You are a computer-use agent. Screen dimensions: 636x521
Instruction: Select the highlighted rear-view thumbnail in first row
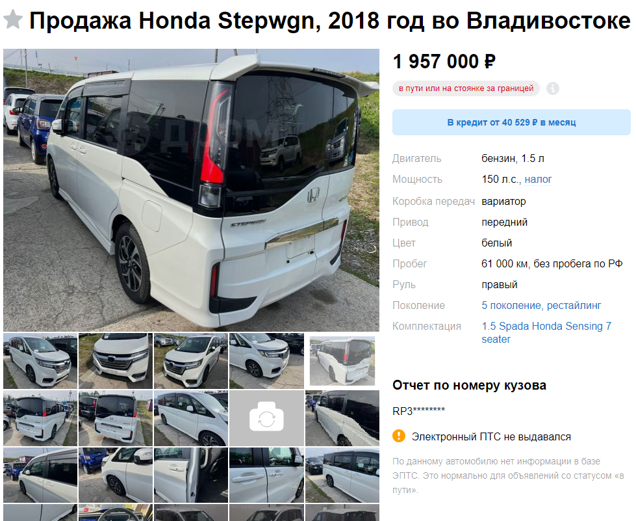[342, 360]
